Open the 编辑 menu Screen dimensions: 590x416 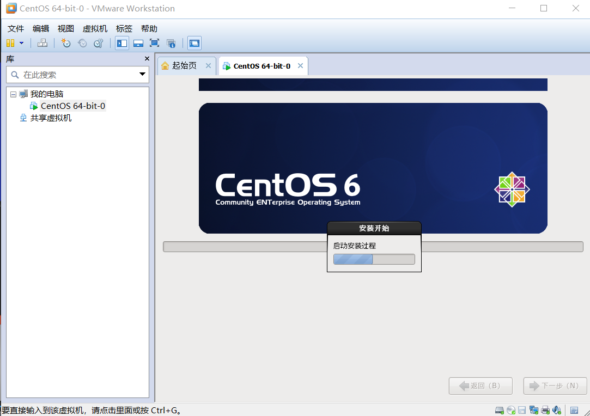coord(41,28)
